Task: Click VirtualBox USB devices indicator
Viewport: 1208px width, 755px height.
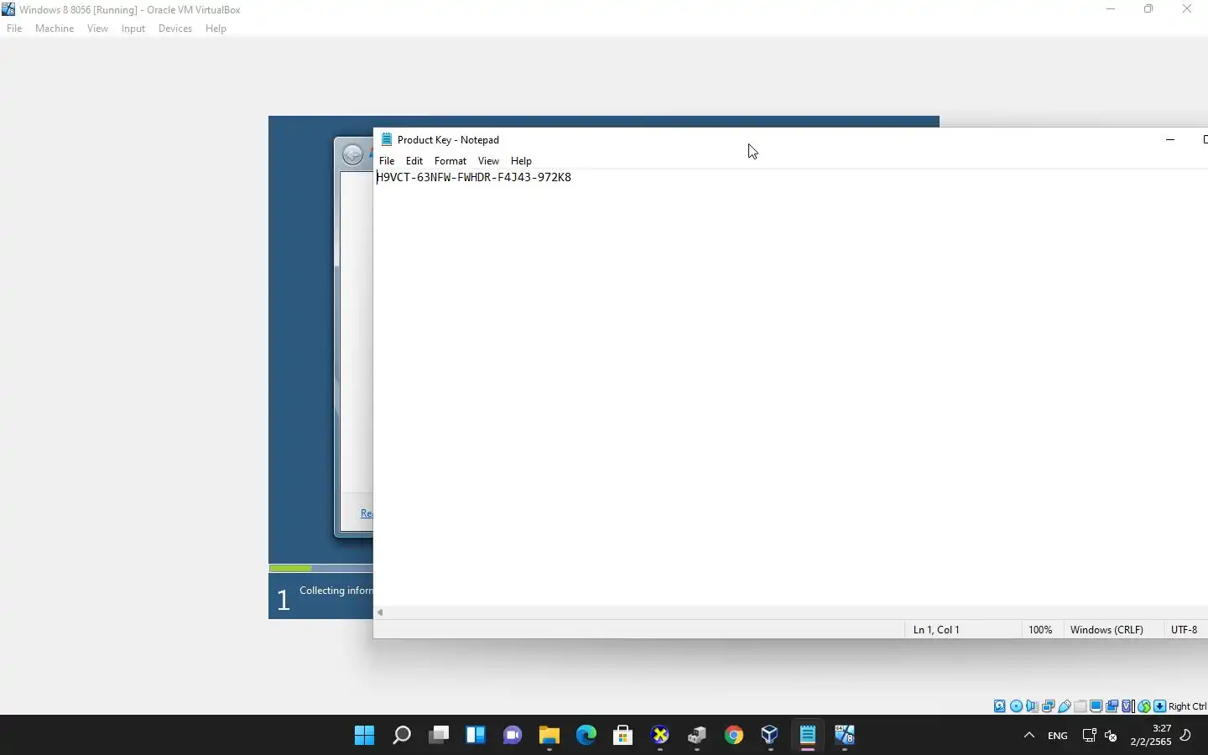Action: 1065,706
